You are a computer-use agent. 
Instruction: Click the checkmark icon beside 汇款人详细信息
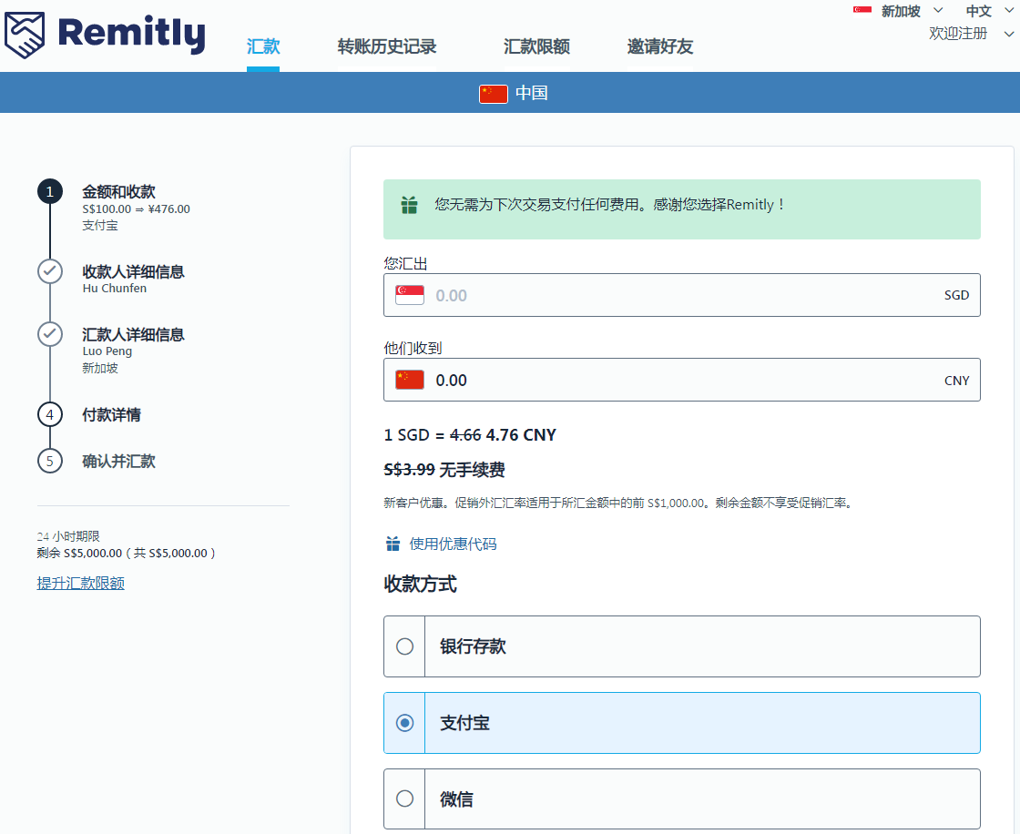(50, 334)
